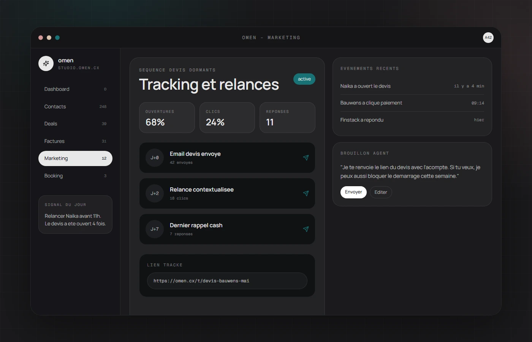Click the STUDIO.OMEN.CX workspace label

coord(79,68)
